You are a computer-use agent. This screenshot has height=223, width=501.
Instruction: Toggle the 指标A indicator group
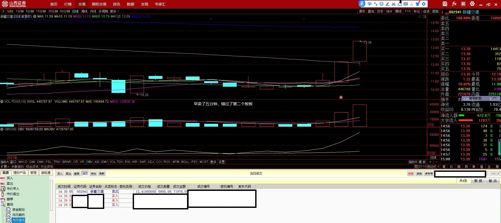point(4,162)
